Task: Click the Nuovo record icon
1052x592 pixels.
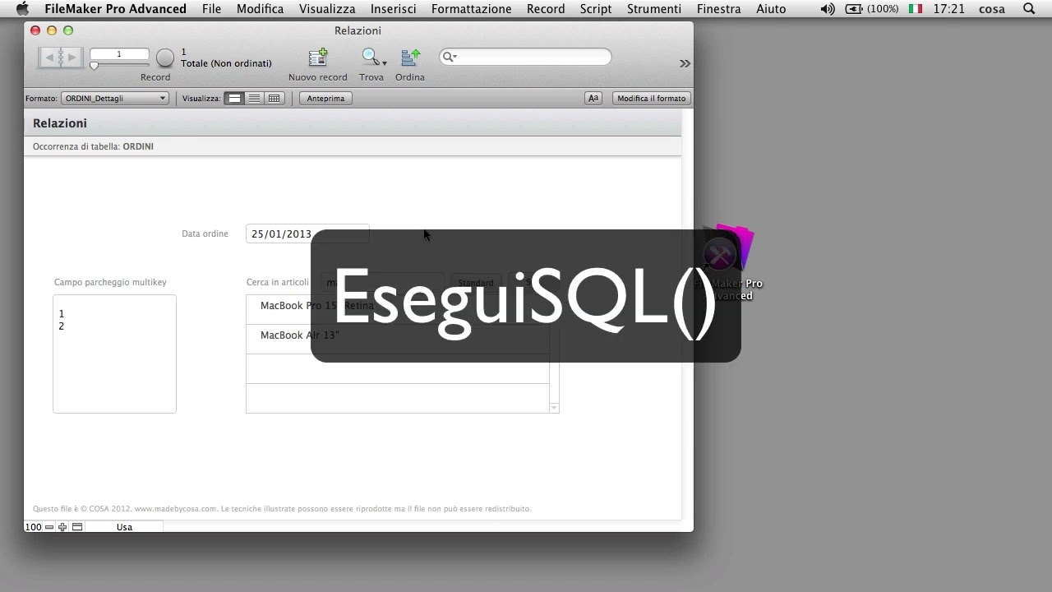Action: click(x=318, y=58)
